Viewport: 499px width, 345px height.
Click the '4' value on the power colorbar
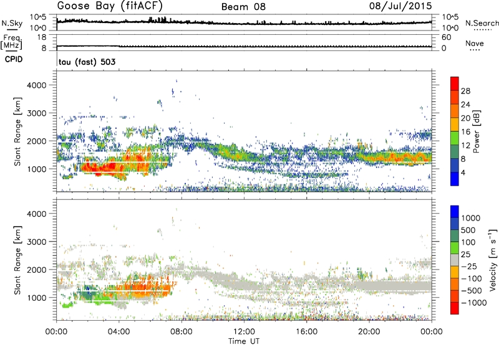(463, 172)
